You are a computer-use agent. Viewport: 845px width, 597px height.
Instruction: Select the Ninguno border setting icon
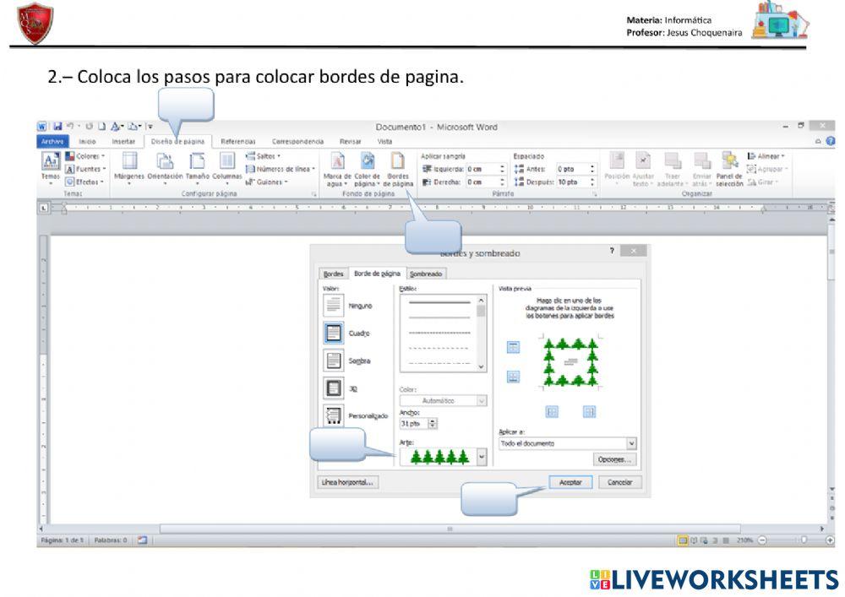click(333, 306)
